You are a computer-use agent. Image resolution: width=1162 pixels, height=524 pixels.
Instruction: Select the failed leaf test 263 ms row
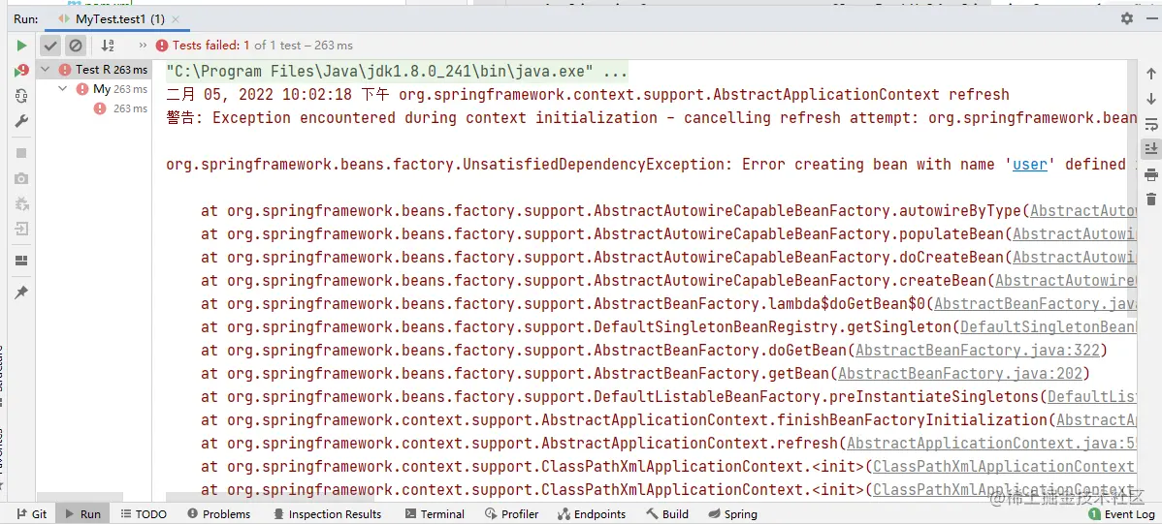tap(94, 108)
